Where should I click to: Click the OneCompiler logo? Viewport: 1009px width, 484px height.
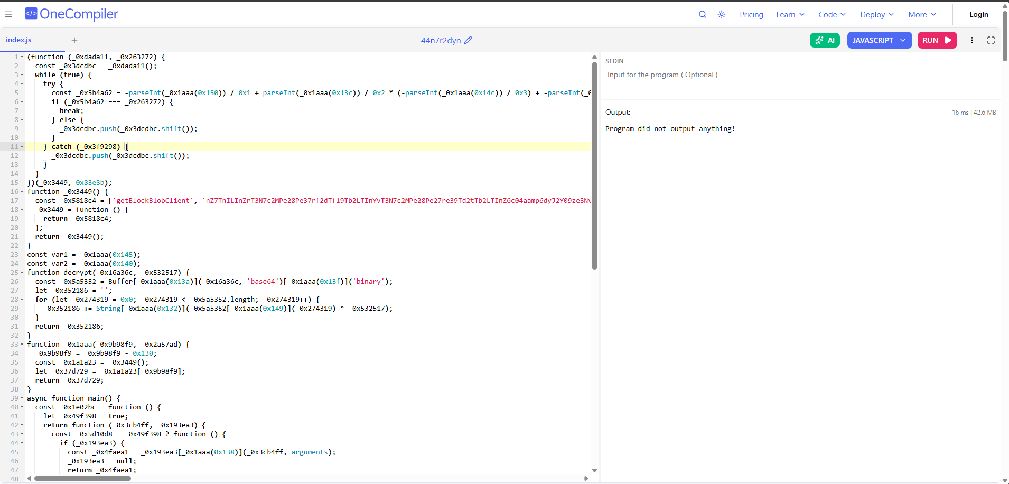pos(72,14)
